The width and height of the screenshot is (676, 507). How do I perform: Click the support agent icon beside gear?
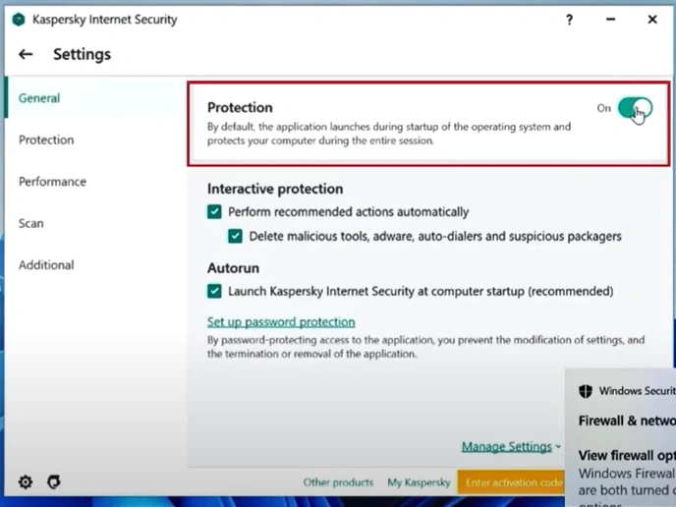click(x=54, y=481)
